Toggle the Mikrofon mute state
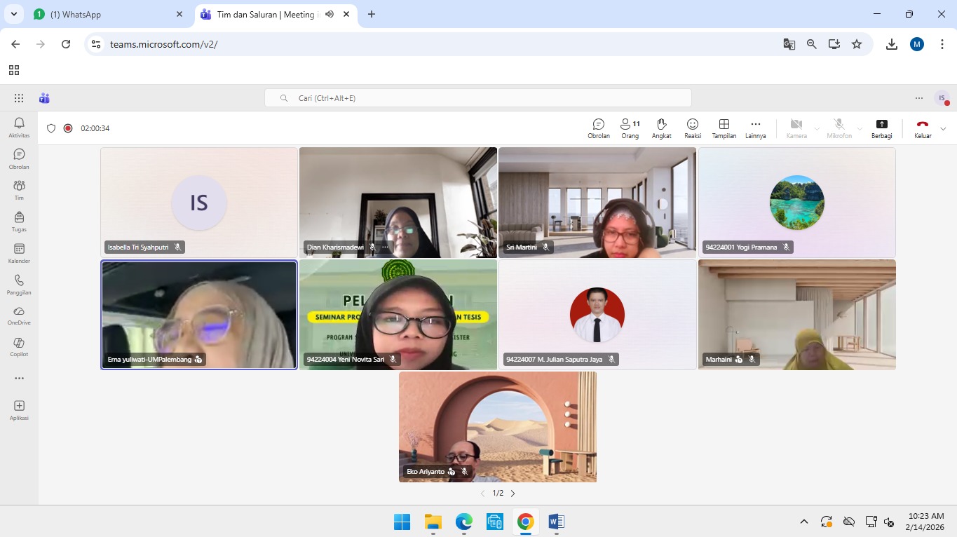This screenshot has height=537, width=957. [839, 128]
